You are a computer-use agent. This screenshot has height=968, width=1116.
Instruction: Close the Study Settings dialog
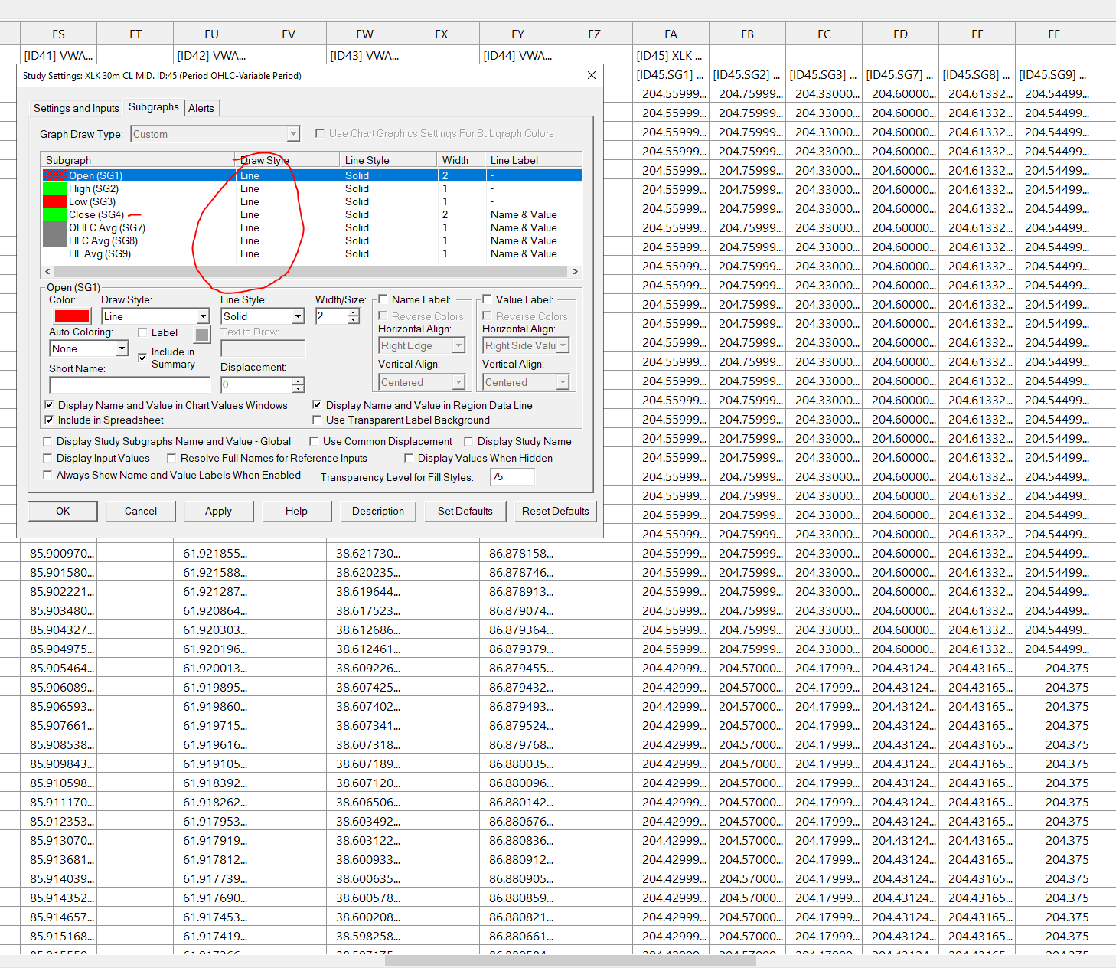pos(591,75)
